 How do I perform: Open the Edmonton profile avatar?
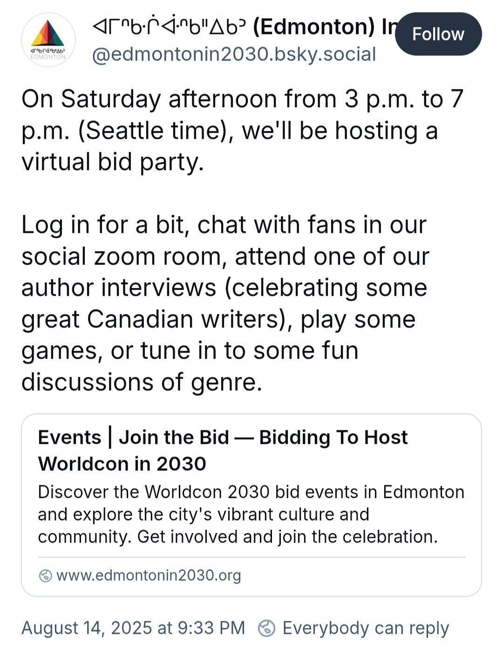point(48,40)
